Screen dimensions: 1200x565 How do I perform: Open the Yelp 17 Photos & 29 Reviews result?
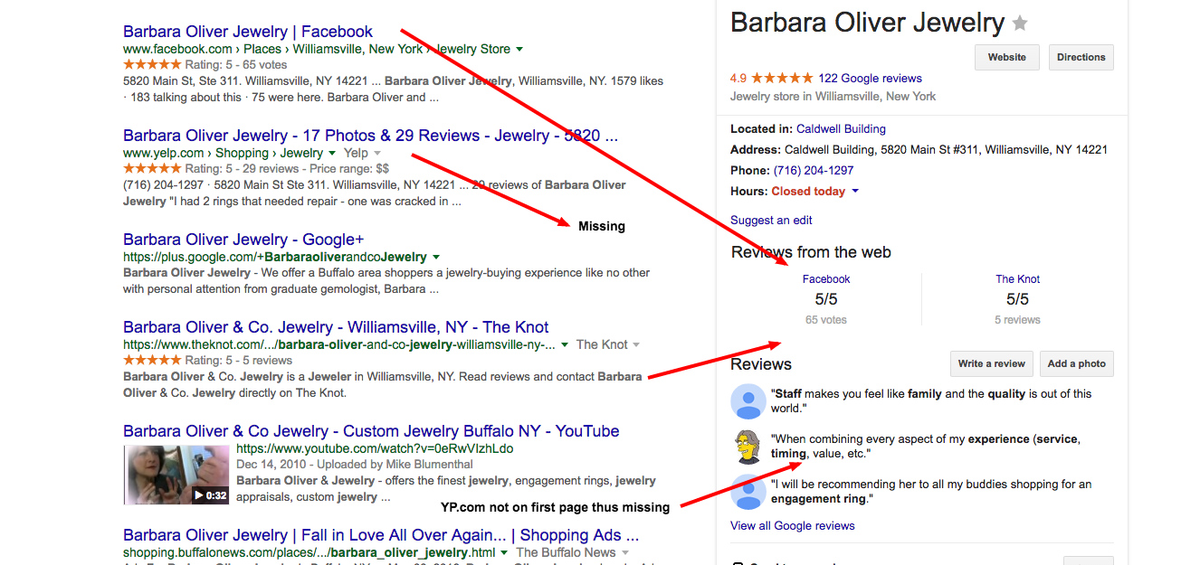click(371, 136)
